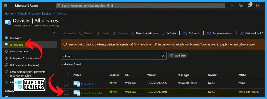This screenshot has width=267, height=99.
Task: Sort by the Owner column header
Action: pyautogui.click(x=212, y=75)
